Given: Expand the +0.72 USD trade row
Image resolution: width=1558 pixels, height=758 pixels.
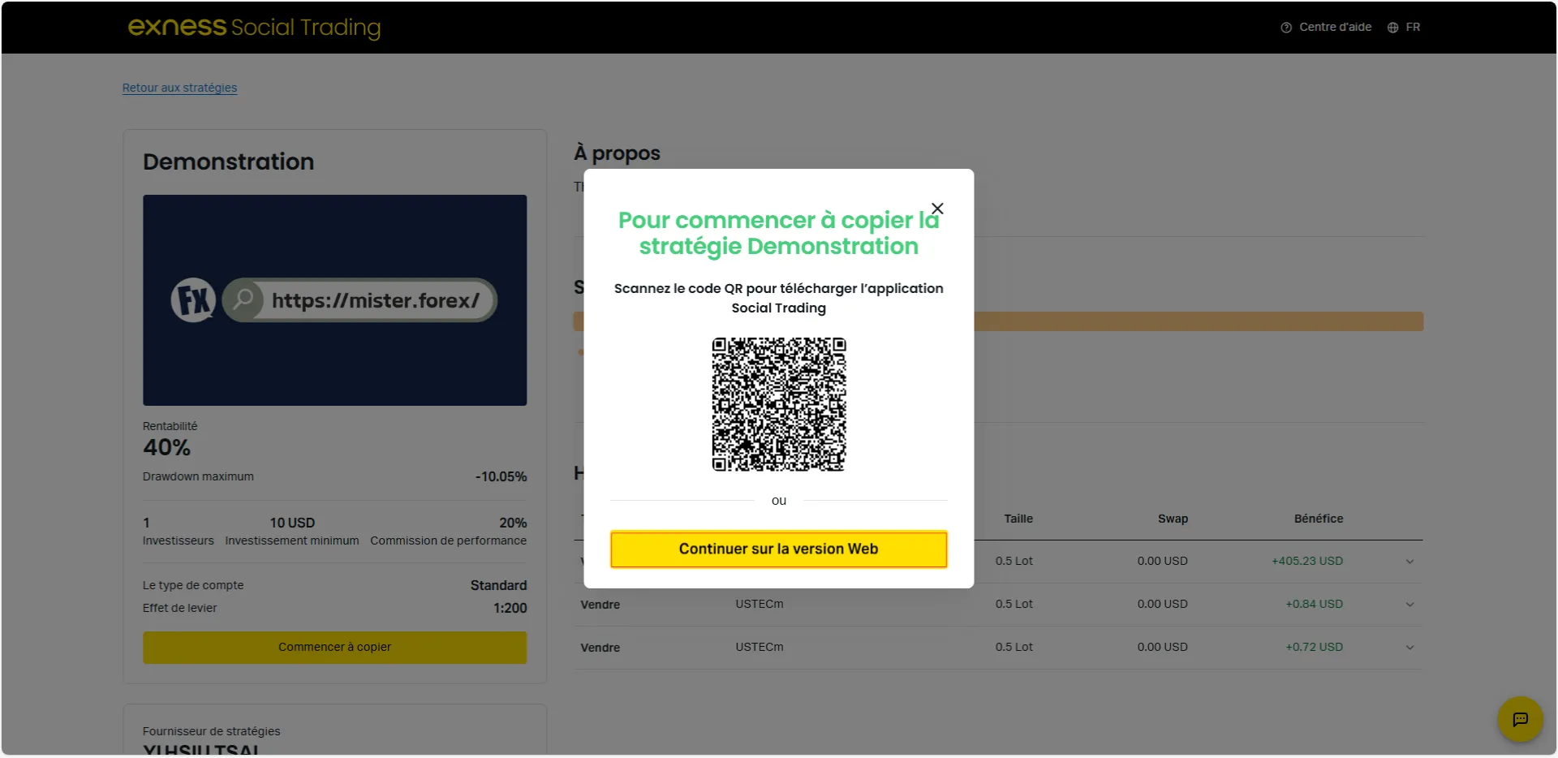Looking at the screenshot, I should pos(1410,648).
